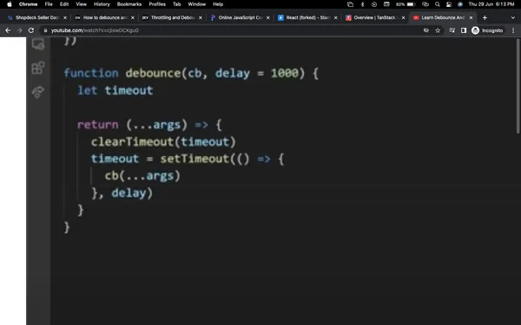This screenshot has width=521, height=325.
Task: Open the Apple menu
Action: click(x=10, y=4)
